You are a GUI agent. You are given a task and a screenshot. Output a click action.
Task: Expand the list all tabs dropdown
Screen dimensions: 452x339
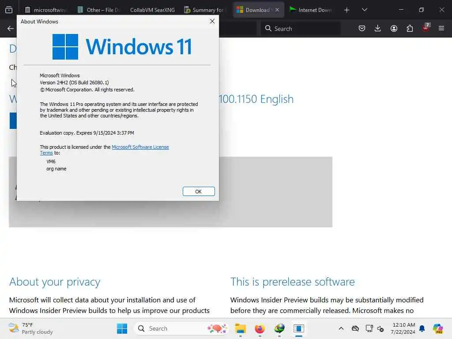pyautogui.click(x=365, y=10)
